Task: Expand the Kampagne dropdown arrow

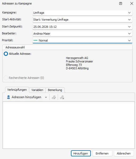Action: pos(129,13)
